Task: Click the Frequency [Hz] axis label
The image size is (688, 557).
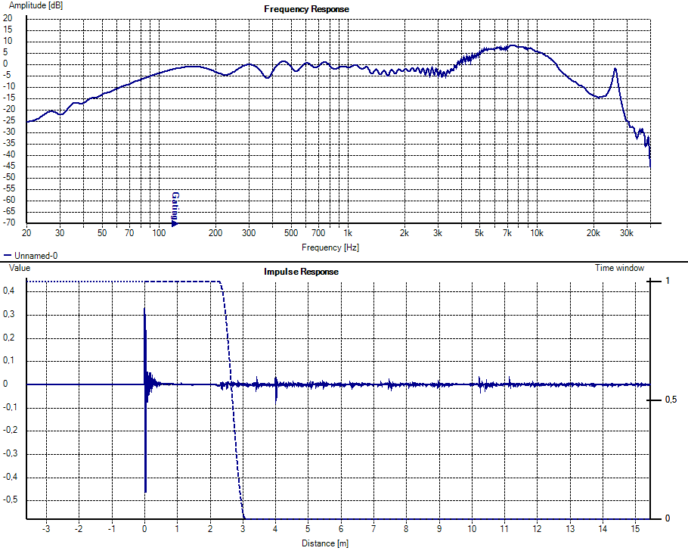Action: tap(330, 247)
